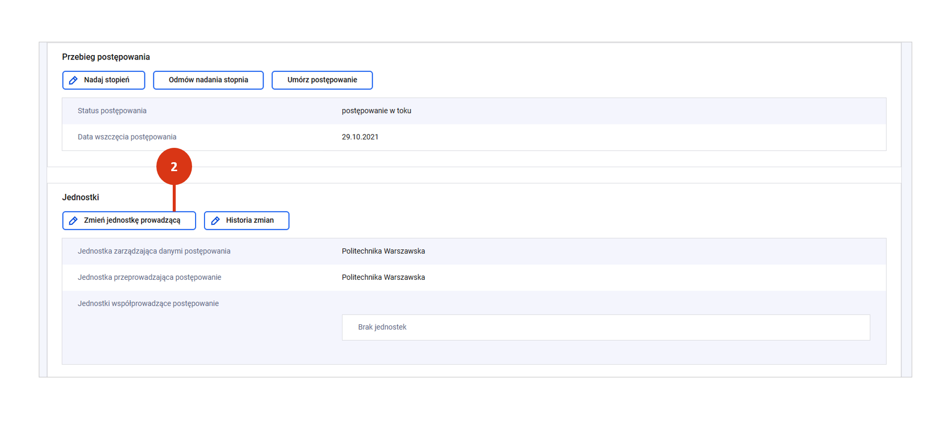Select the Jednostki section heading
The image size is (951, 441).
(x=80, y=197)
